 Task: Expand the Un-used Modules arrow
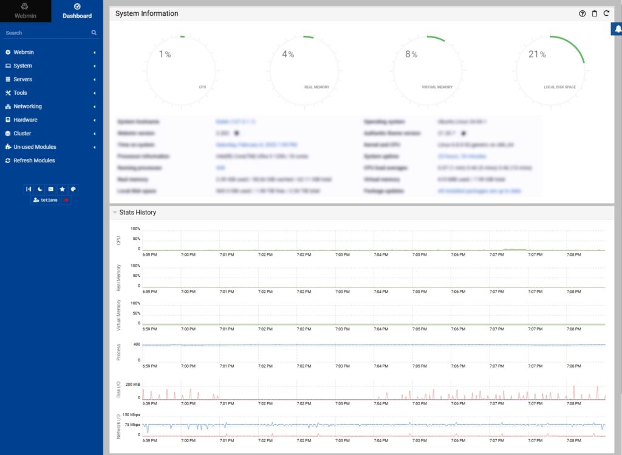click(x=94, y=147)
